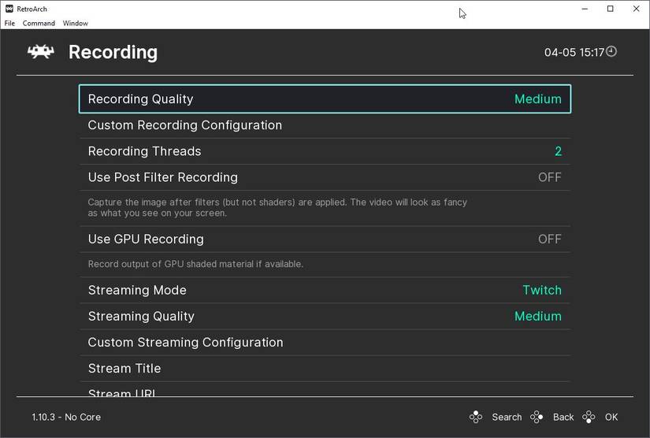
Task: Change Streaming Mode from Twitch
Action: point(542,290)
